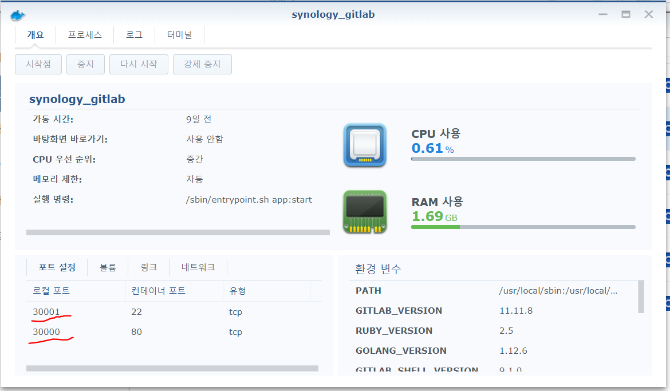Click the 1.12.6 Golang version value

pos(513,351)
